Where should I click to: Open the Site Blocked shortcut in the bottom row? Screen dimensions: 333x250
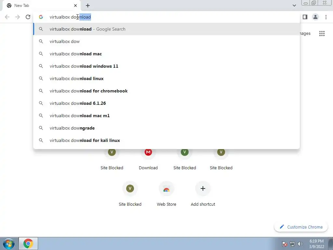coord(130,194)
